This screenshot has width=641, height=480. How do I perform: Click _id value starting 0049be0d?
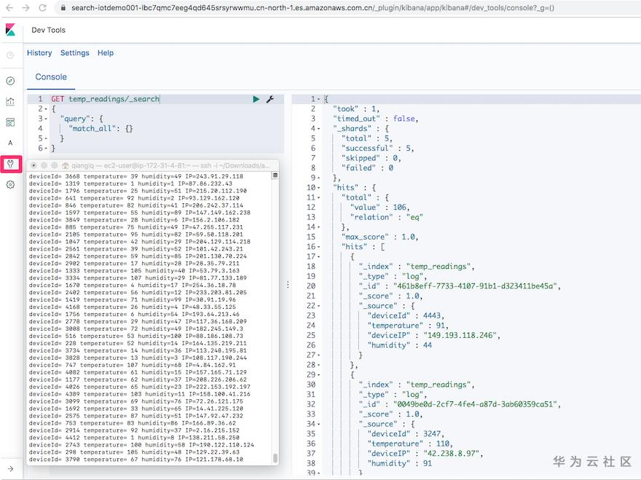click(476, 404)
